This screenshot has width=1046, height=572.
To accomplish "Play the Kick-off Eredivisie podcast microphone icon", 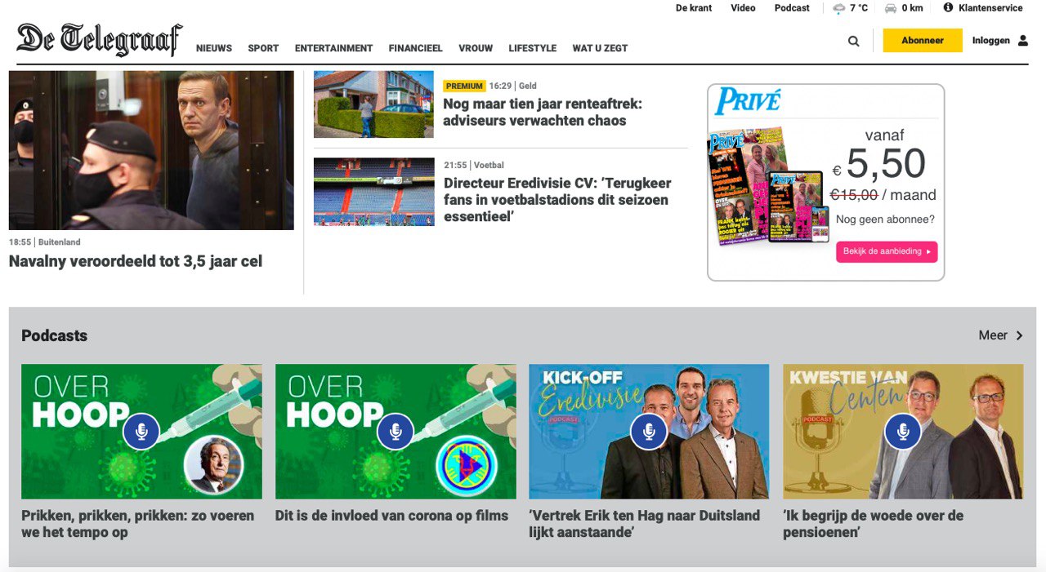I will pyautogui.click(x=649, y=432).
